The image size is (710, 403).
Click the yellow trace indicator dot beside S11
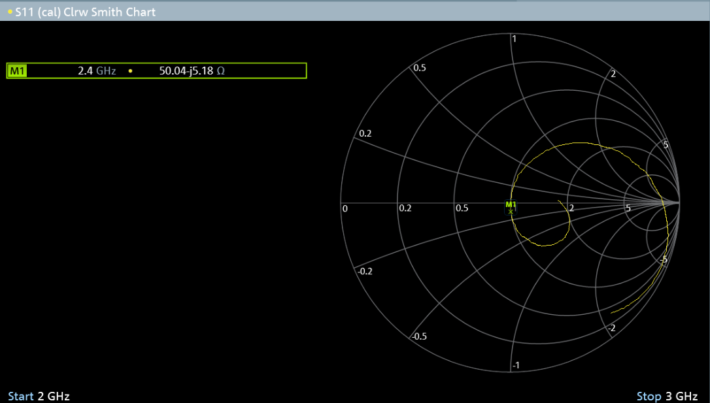pos(10,12)
